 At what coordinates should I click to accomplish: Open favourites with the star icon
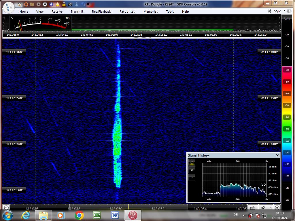(58, 4)
